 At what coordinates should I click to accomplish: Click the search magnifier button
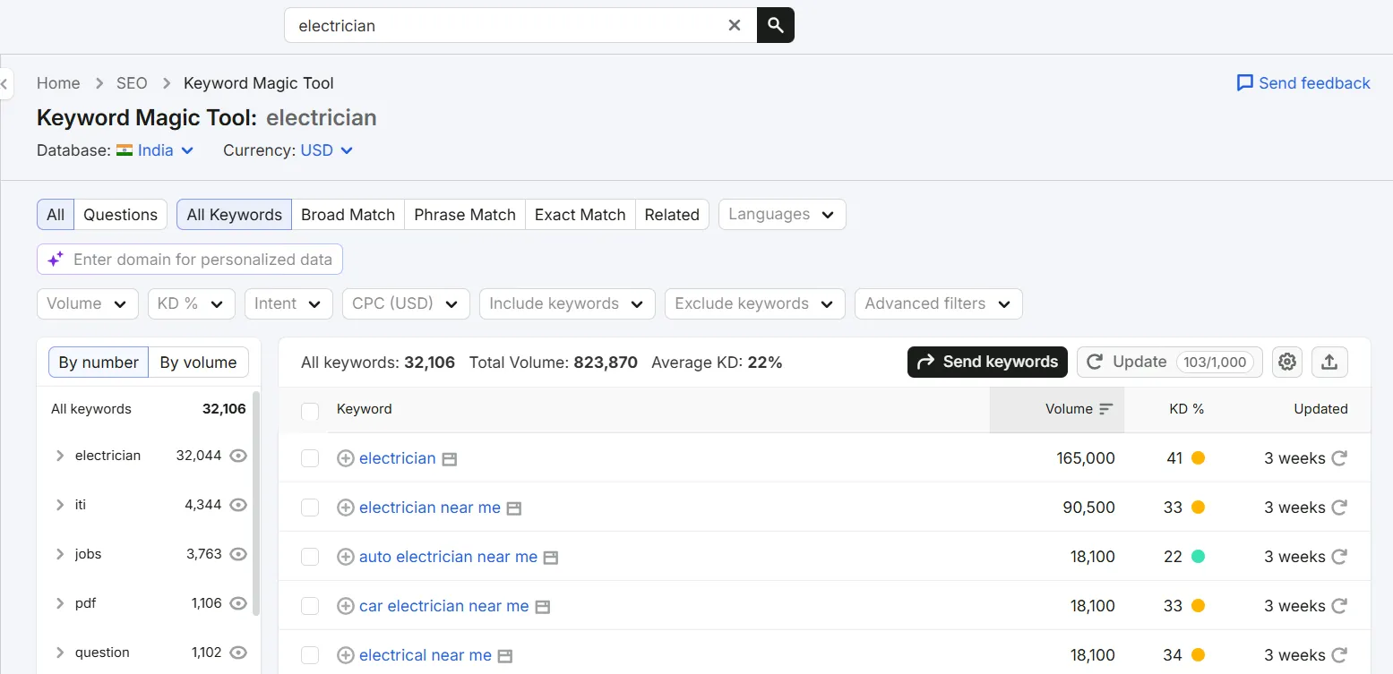pos(776,25)
